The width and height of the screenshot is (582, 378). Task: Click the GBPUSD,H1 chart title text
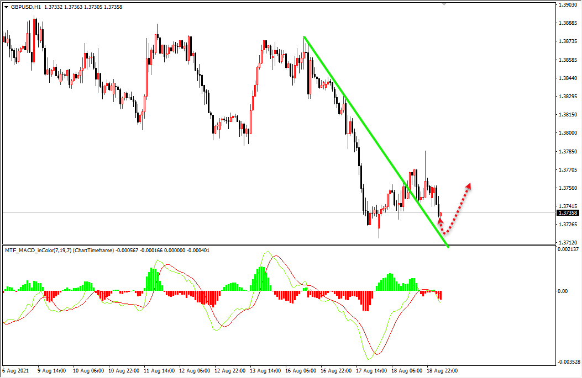coord(26,7)
